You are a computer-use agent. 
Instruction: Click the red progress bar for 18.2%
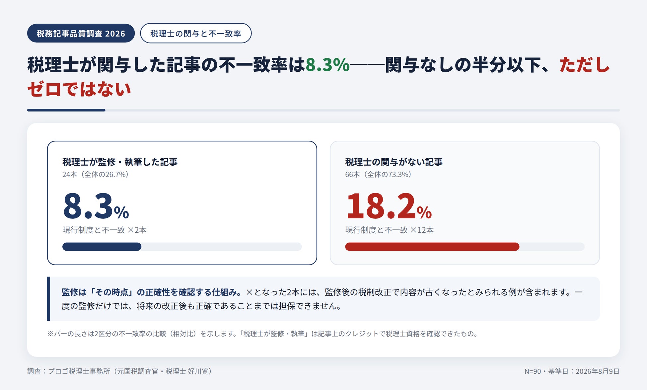coord(432,247)
